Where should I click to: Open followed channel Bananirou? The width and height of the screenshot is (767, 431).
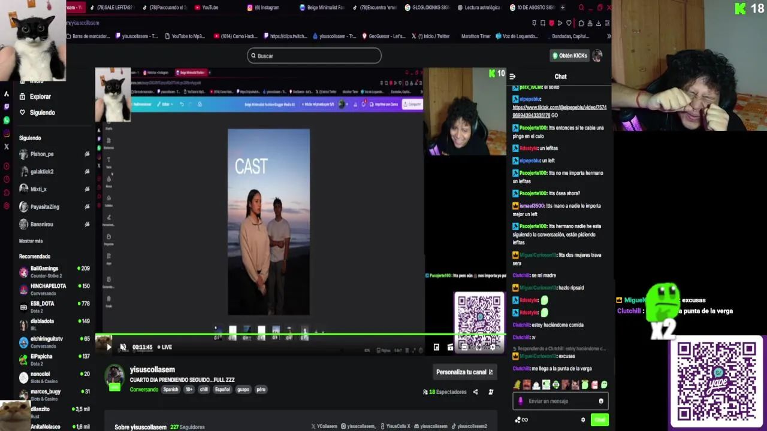point(42,224)
